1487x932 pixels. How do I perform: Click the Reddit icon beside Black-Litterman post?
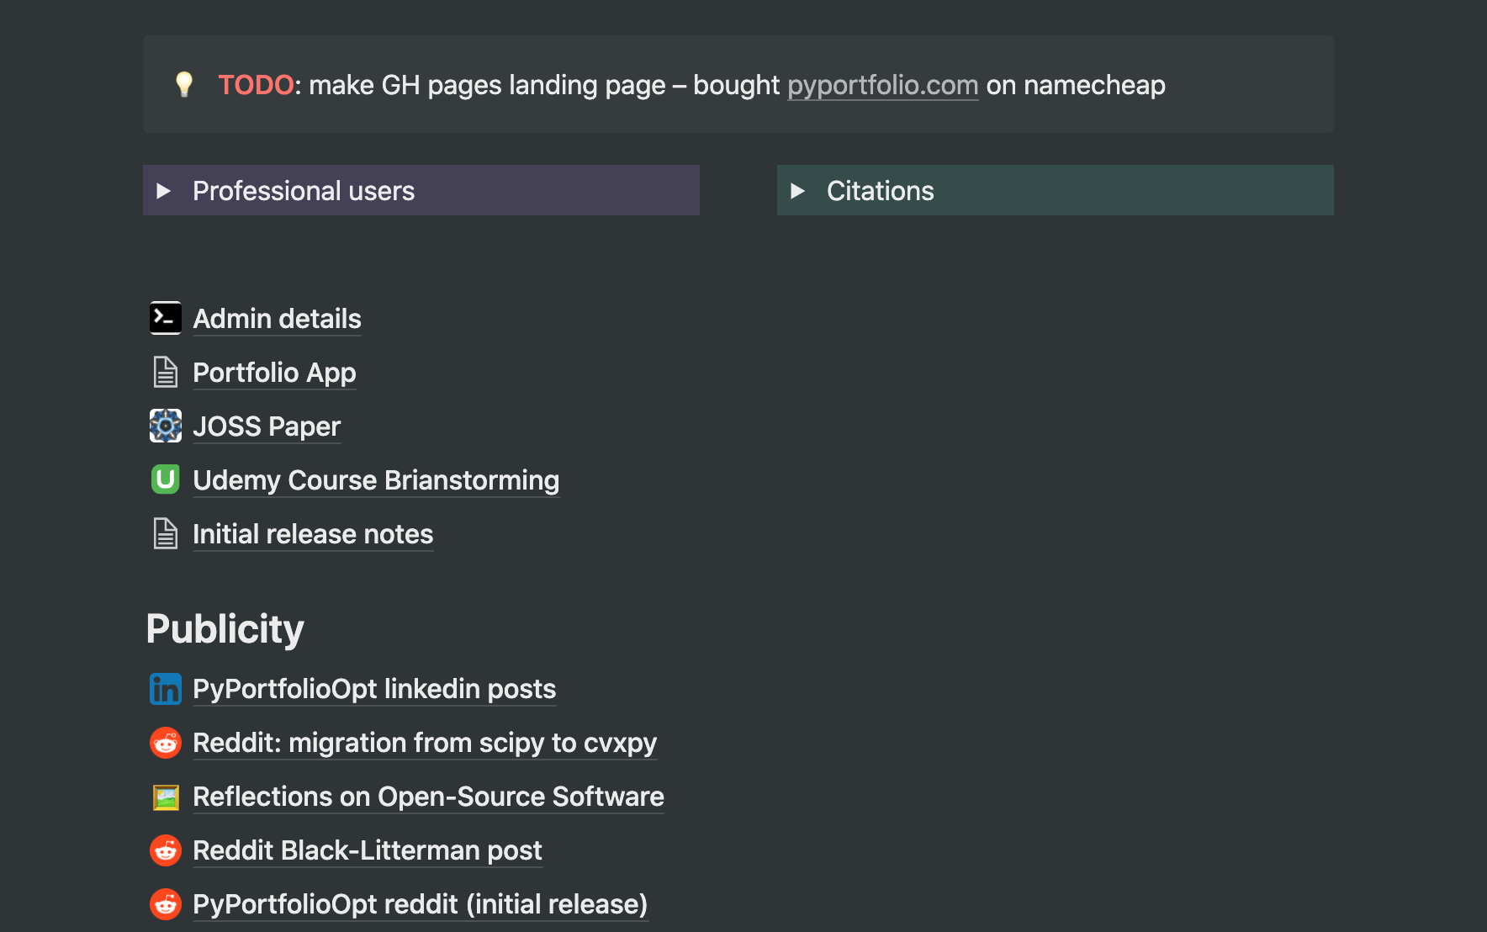pyautogui.click(x=166, y=850)
